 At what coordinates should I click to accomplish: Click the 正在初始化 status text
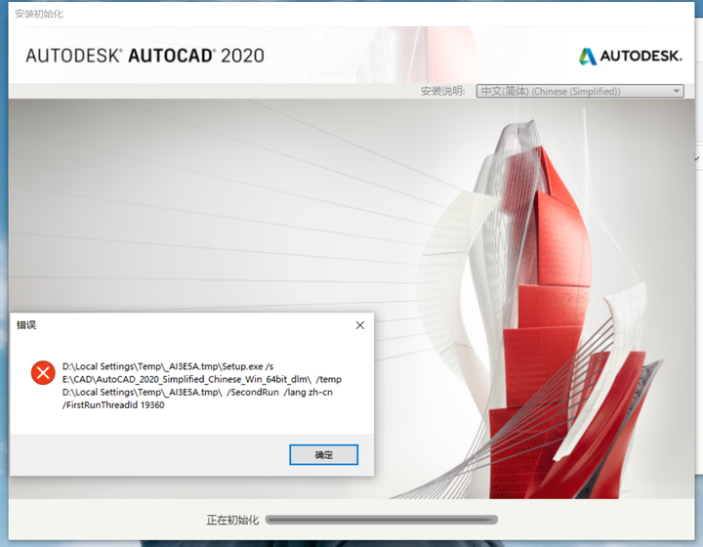(232, 520)
